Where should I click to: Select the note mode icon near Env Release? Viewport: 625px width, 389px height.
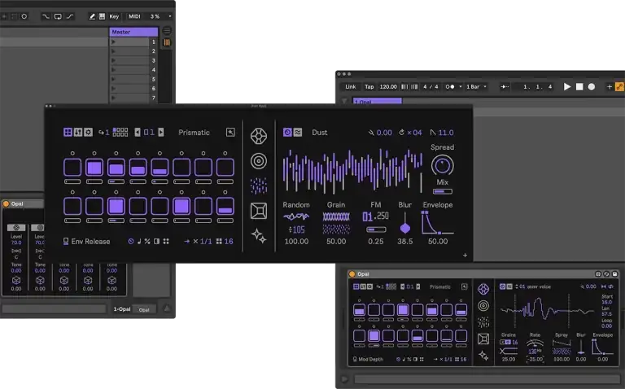tap(139, 241)
